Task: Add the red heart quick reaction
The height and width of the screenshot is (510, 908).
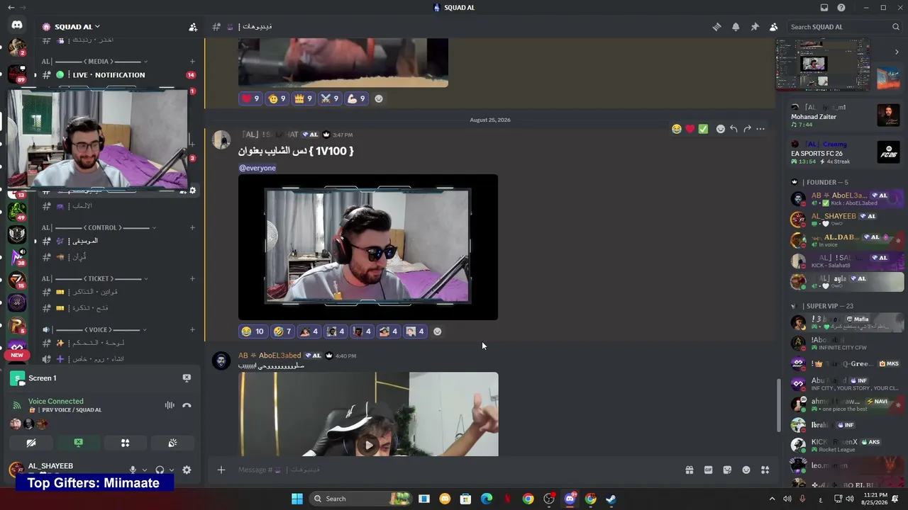Action: [x=690, y=129]
